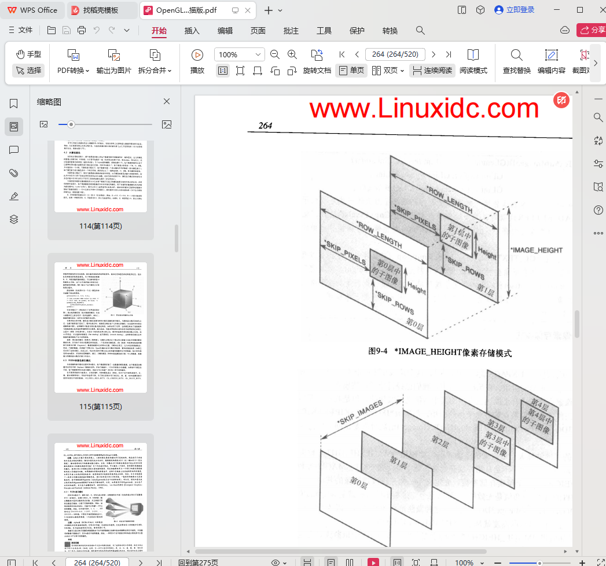Enter 阅读模式 reading mode

(473, 62)
